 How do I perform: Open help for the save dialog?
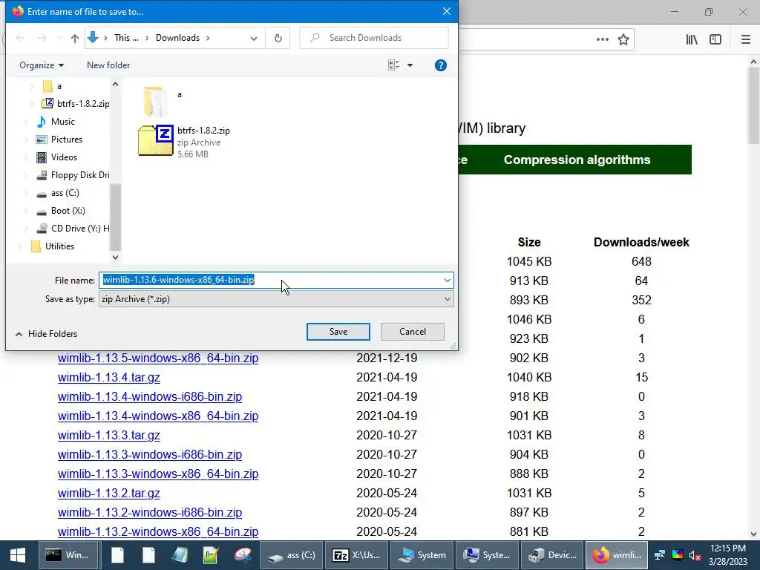coord(441,65)
